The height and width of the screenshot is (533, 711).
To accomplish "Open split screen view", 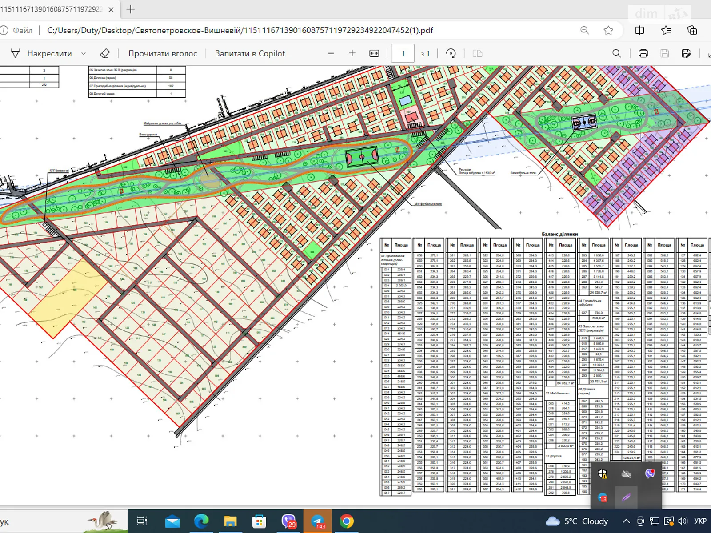I will 639,30.
